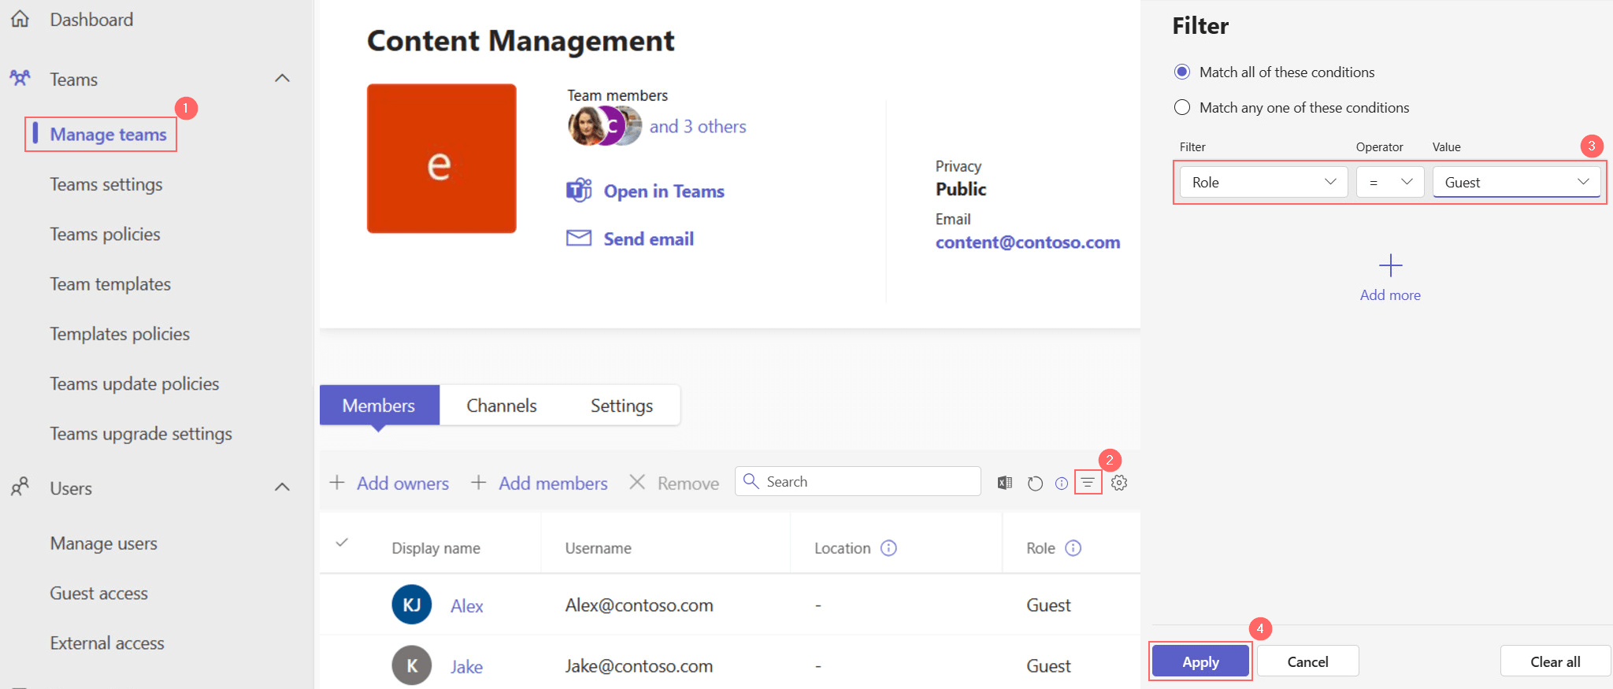Click the Export to Excel icon

(x=1005, y=483)
